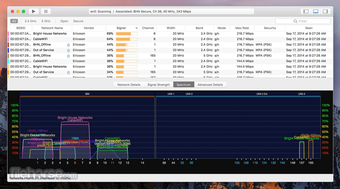Sort by Signal column chevron
Image resolution: width=340 pixels, height=189 pixels.
click(x=136, y=28)
